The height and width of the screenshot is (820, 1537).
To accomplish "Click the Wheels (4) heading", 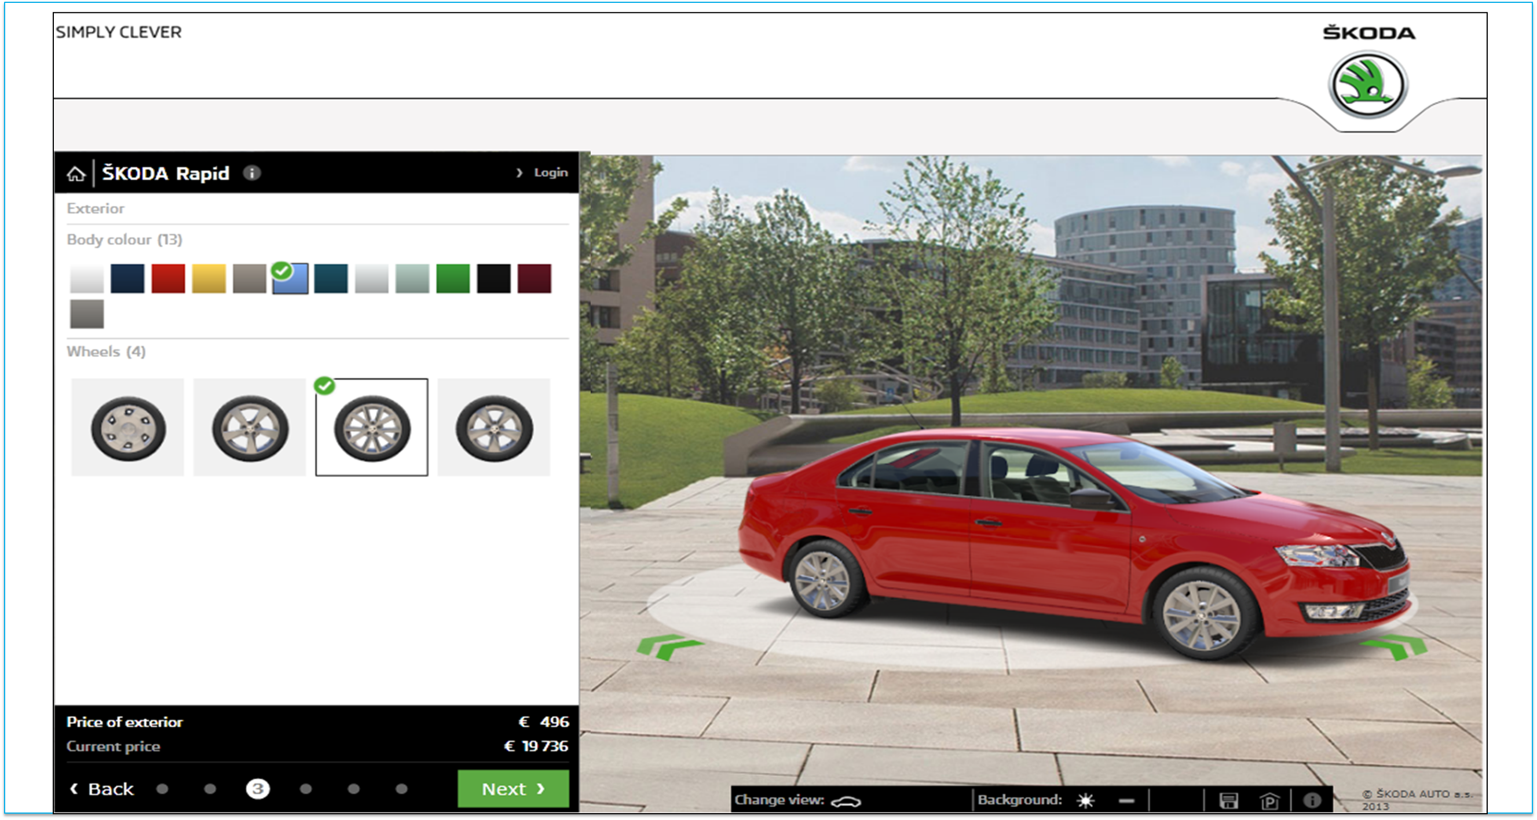I will [x=106, y=351].
